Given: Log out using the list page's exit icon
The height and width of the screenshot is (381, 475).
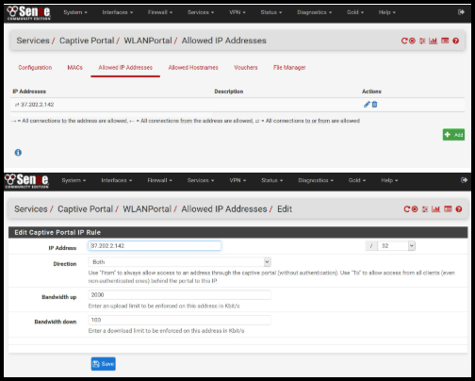Looking at the screenshot, I should point(461,12).
